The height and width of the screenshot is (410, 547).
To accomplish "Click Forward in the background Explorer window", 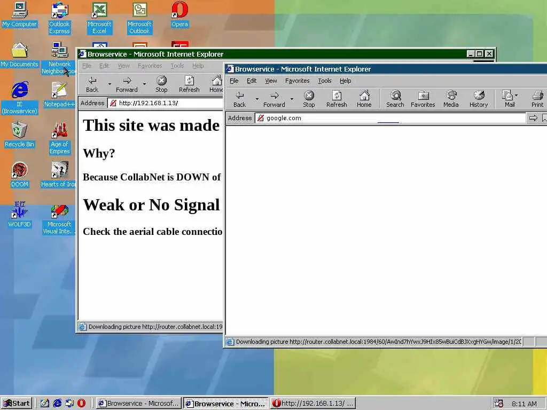I will (127, 84).
